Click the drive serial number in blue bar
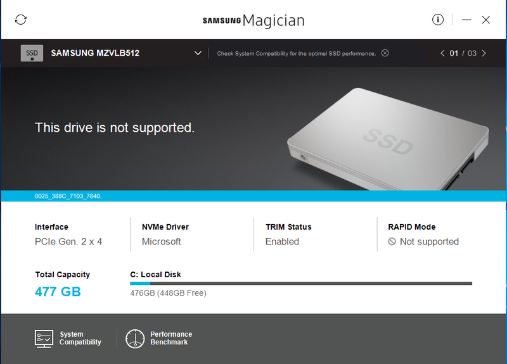The height and width of the screenshot is (364, 507). (68, 196)
